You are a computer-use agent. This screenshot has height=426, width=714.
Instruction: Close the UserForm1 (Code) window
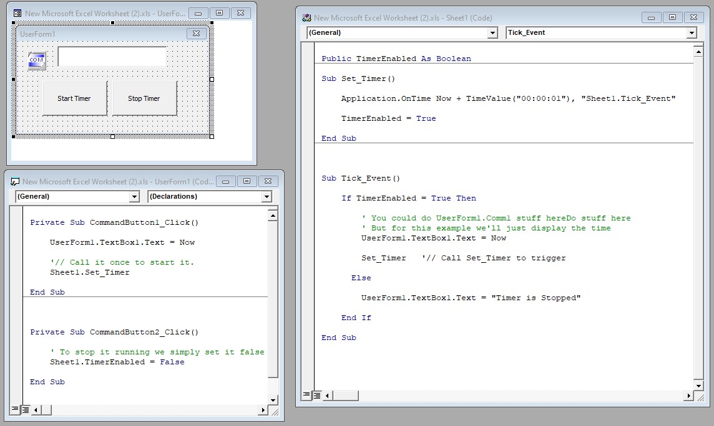coord(268,181)
